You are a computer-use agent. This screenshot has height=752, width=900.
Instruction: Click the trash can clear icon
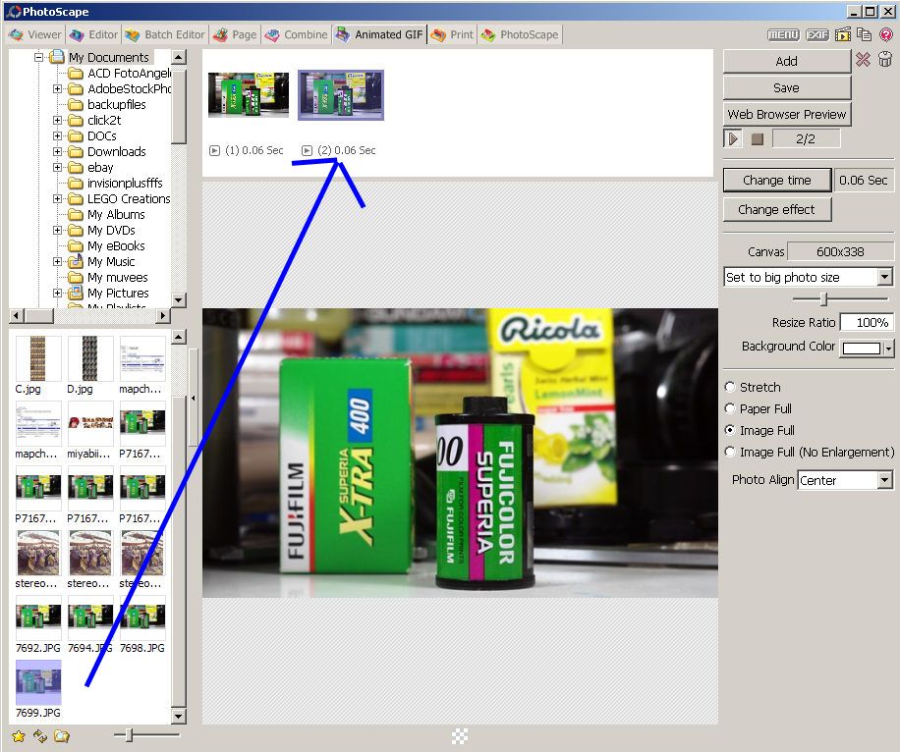point(884,59)
